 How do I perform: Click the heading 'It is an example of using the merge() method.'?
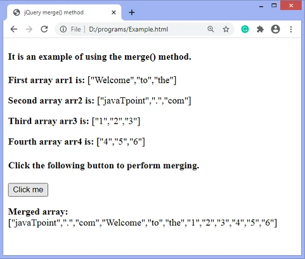(x=100, y=56)
